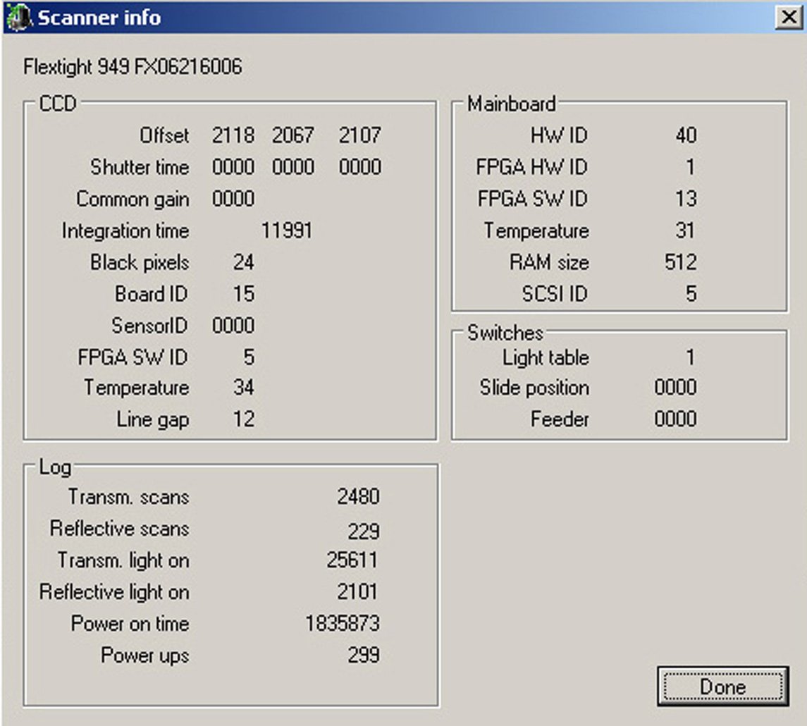Close the Scanner info dialog
This screenshot has height=726, width=807.
(789, 18)
